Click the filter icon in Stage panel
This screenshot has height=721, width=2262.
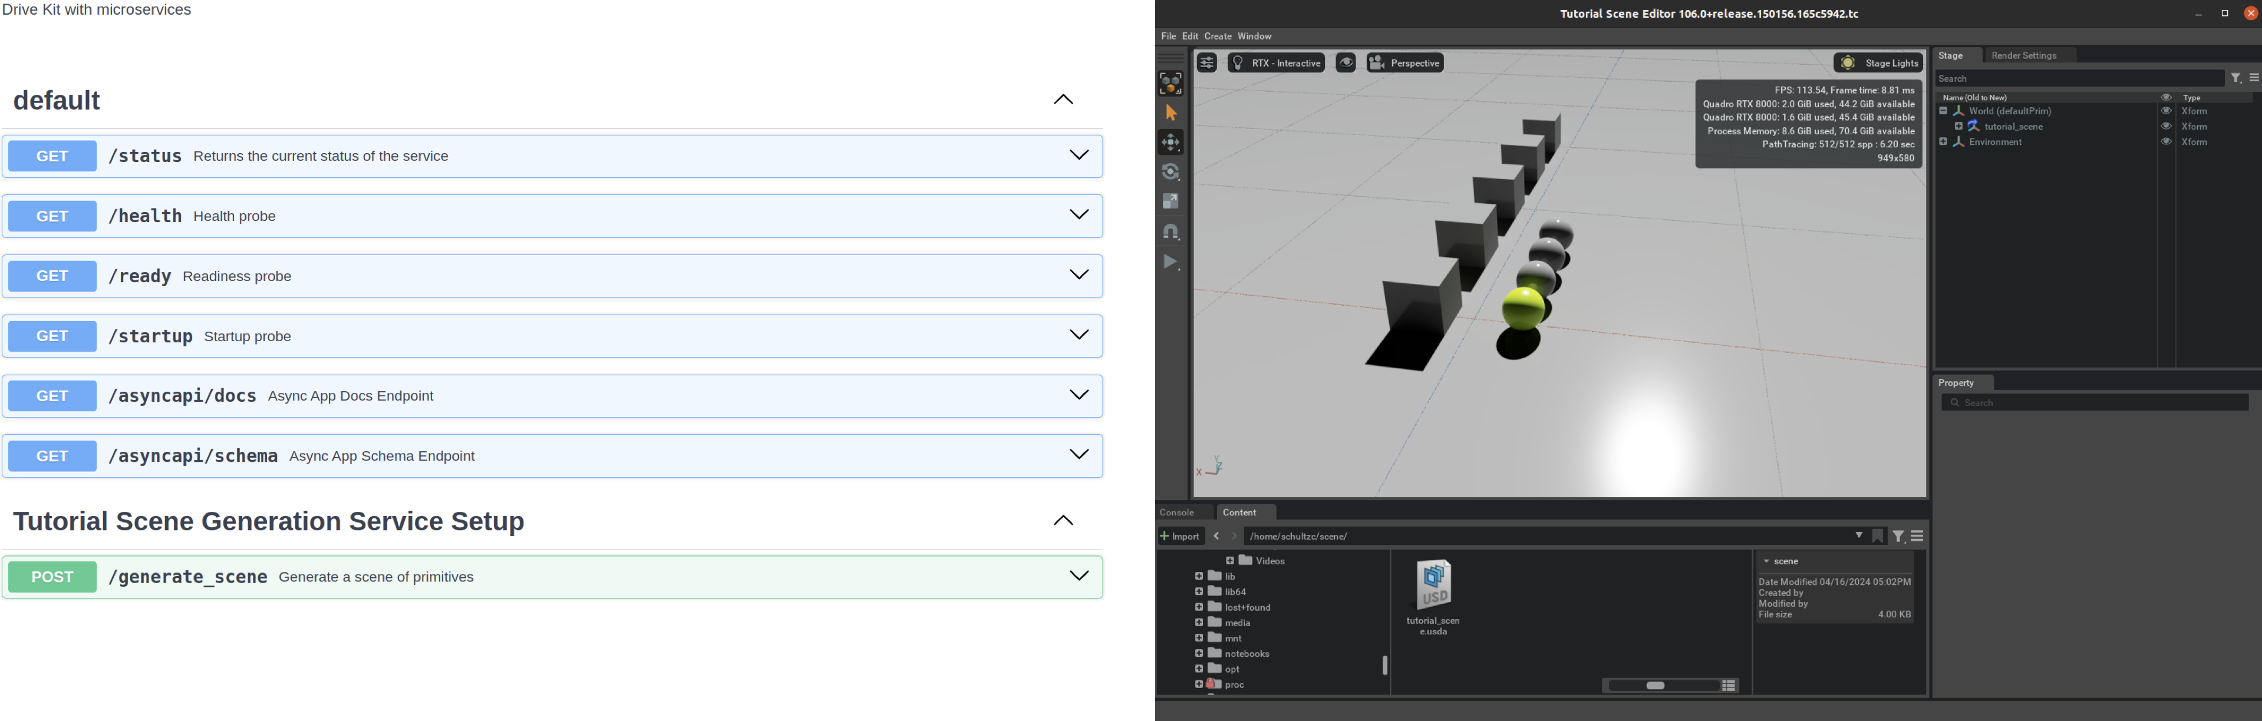pyautogui.click(x=2235, y=78)
